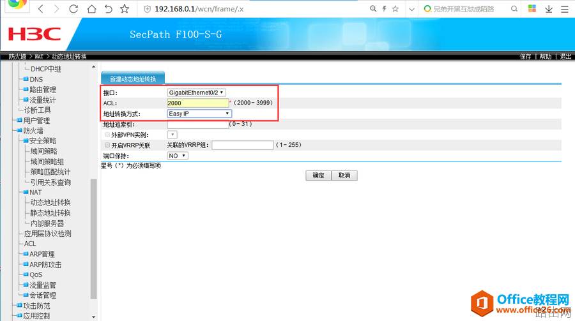
Task: Open the colorful extensions grid icon
Action: 532,8
